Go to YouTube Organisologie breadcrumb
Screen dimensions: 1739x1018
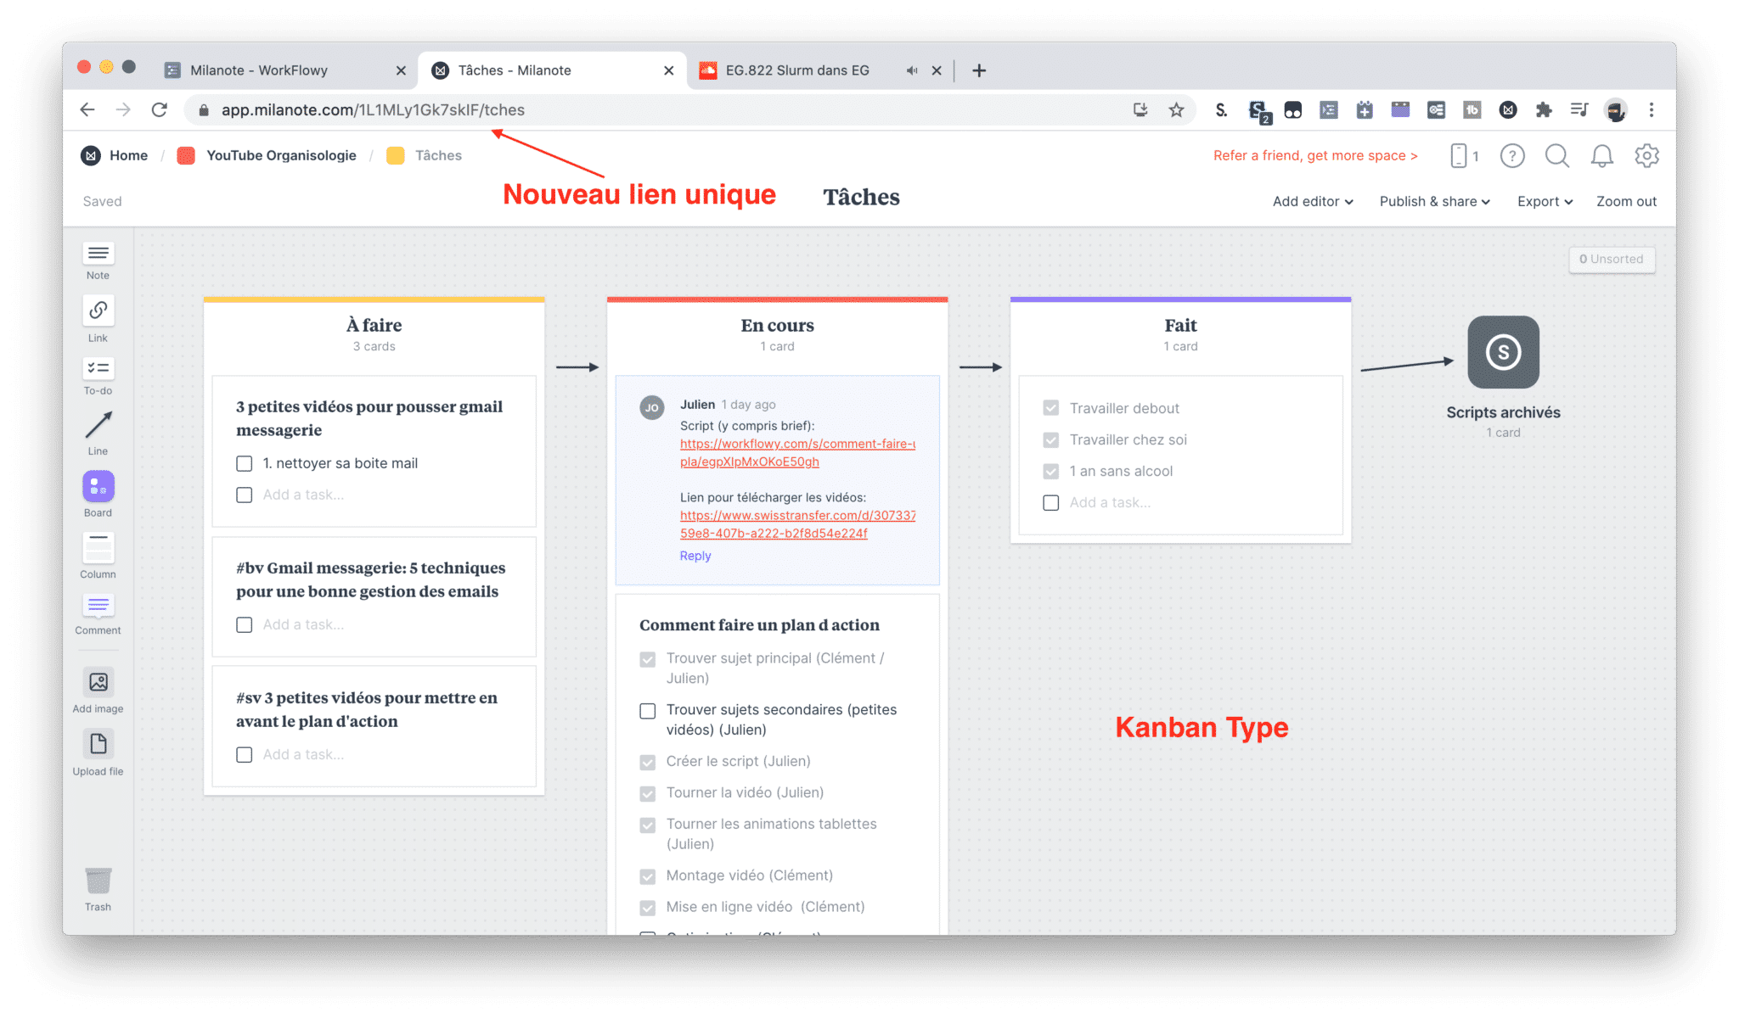click(x=281, y=155)
